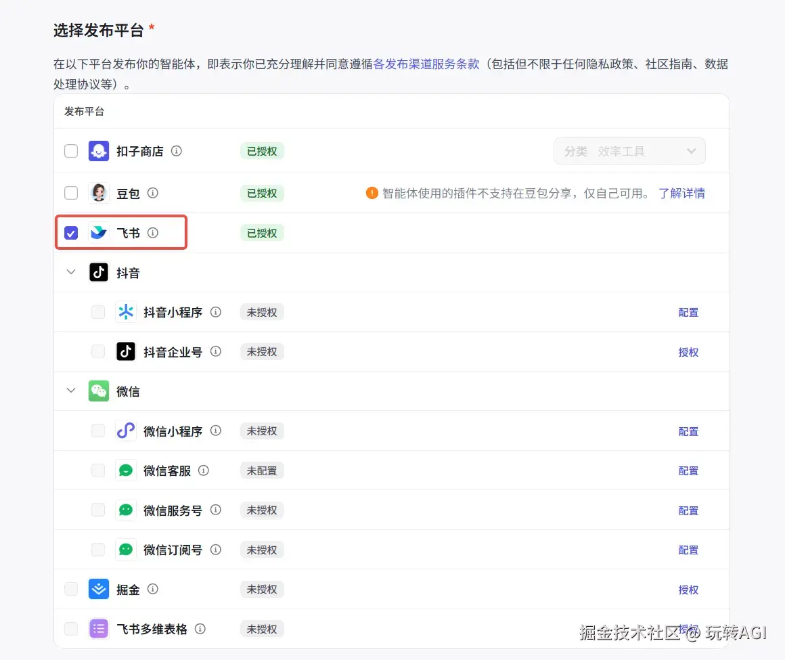Open 各发布渠道服务条款 link

tap(426, 64)
